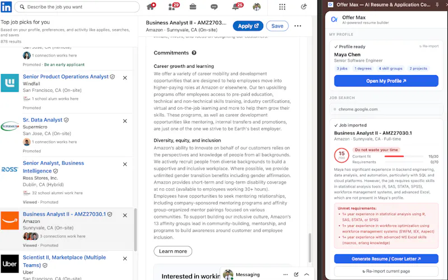The width and height of the screenshot is (448, 280).
Task: Open Jobs briefcase icon
Action: [193, 7]
